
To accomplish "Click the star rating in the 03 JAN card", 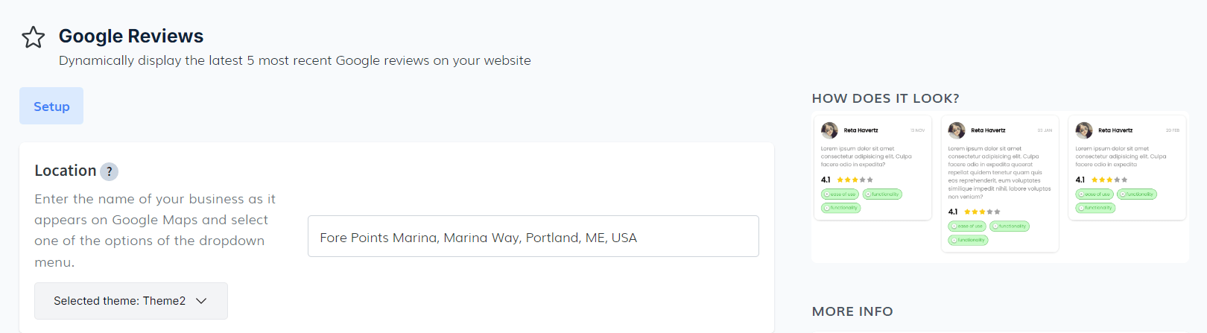I will point(982,212).
